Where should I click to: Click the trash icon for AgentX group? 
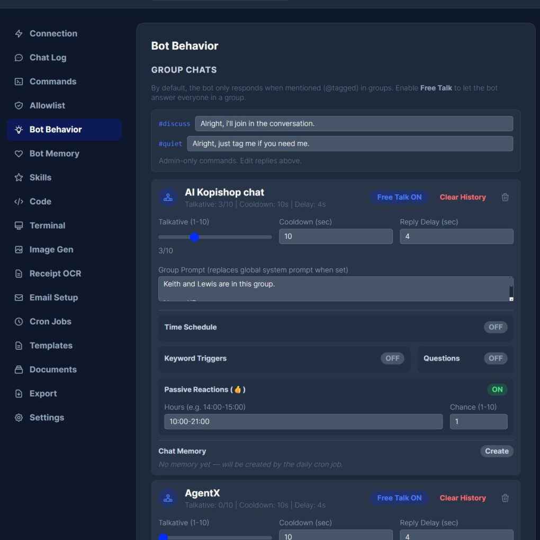coord(505,498)
